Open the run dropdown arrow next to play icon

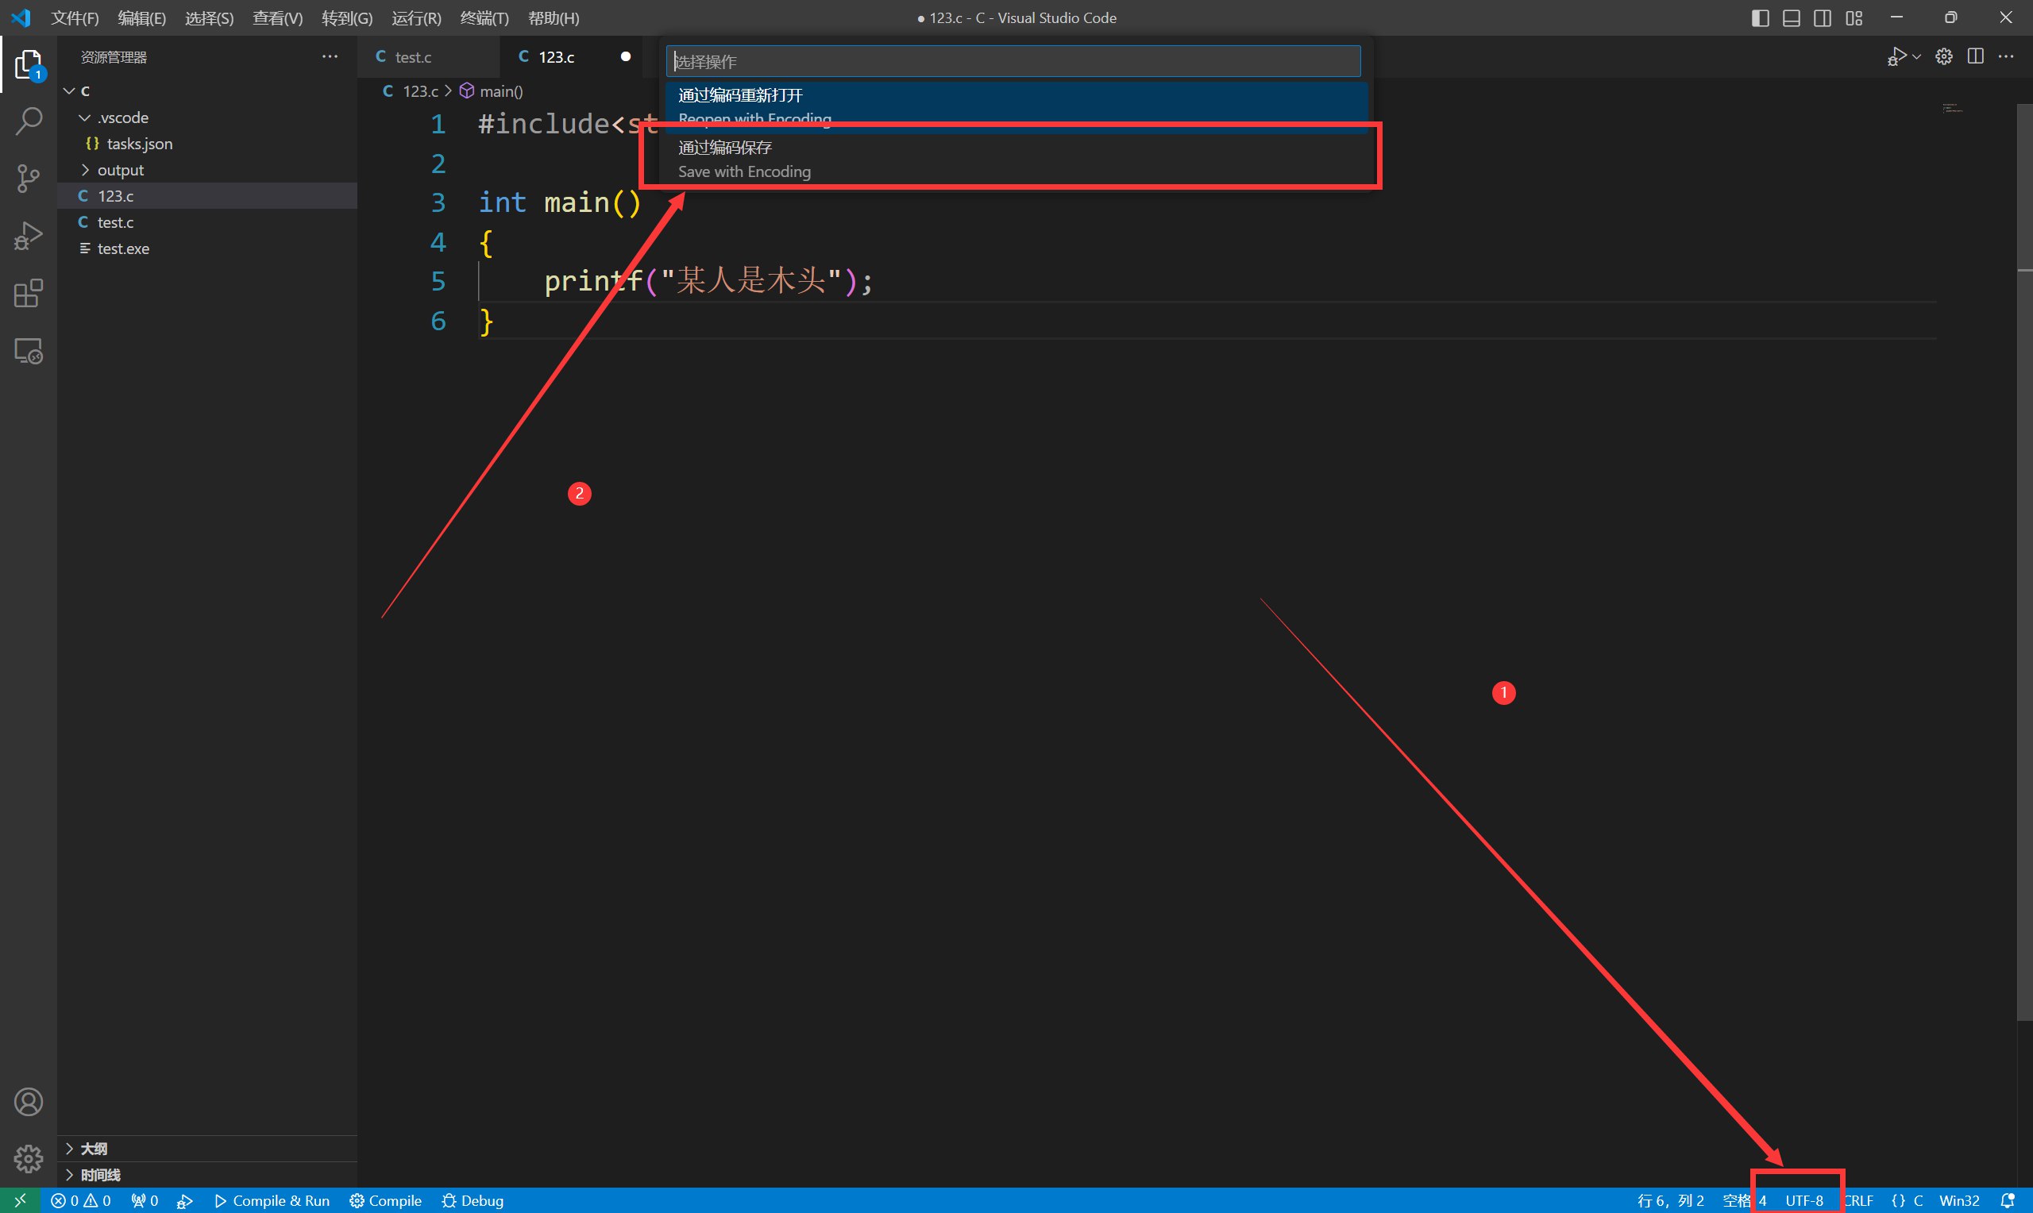(1917, 56)
